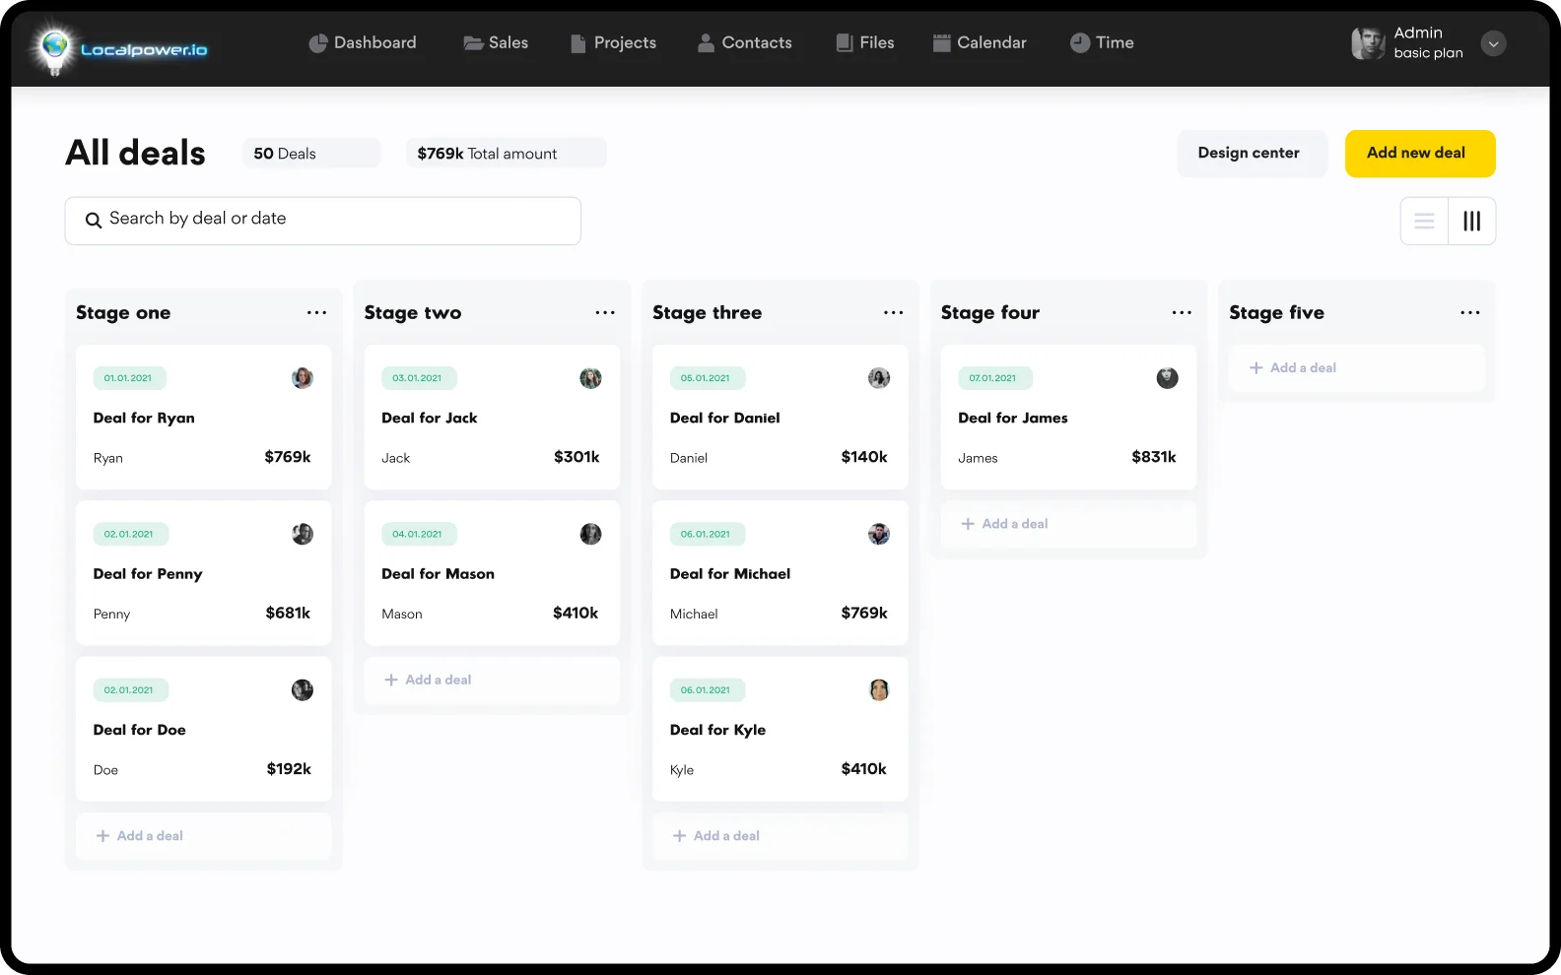Click assignee avatar on Deal for James
The height and width of the screenshot is (975, 1561).
(x=1167, y=378)
